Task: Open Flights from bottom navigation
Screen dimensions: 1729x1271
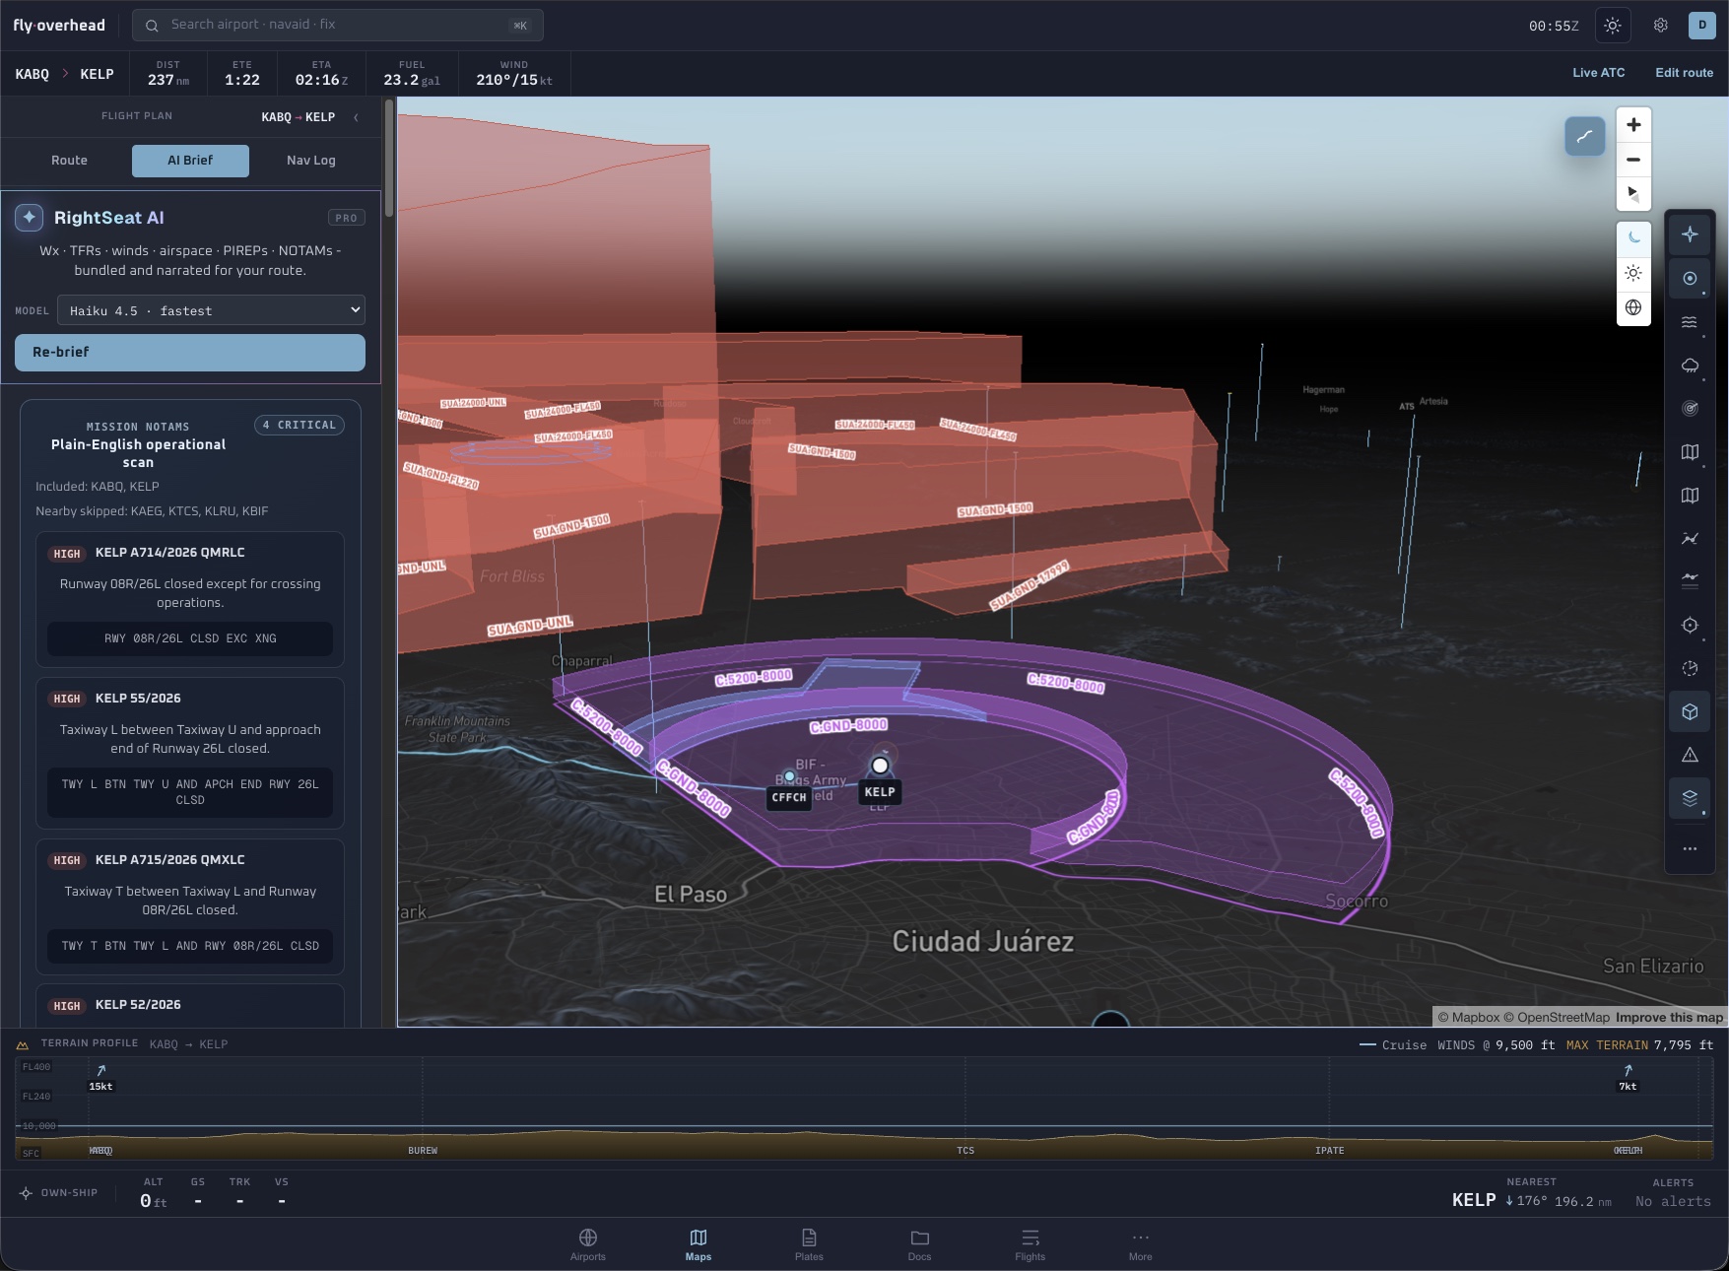Action: (1030, 1244)
